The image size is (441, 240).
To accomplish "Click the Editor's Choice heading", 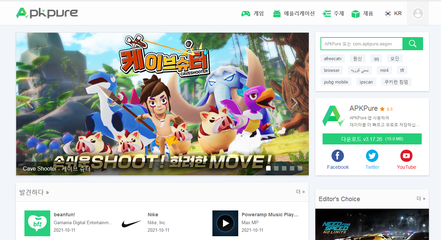I will point(339,199).
